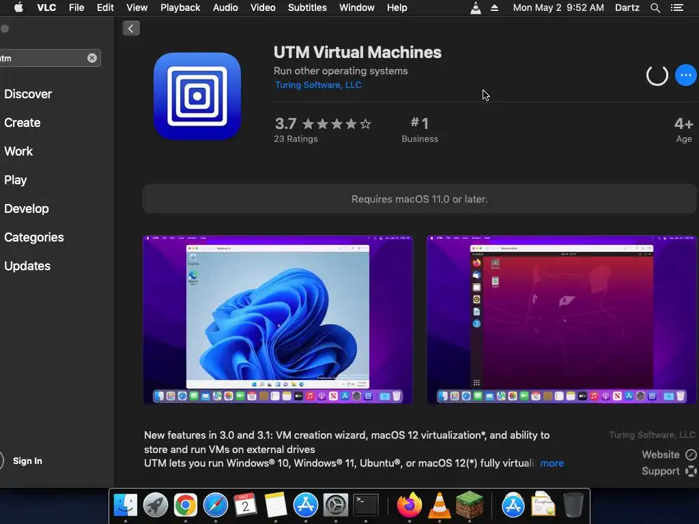Open the Subtitles menu

click(x=307, y=8)
